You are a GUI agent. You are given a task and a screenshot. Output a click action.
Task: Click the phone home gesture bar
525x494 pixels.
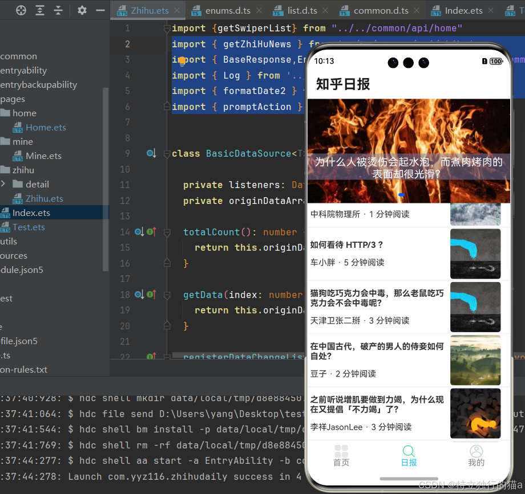click(409, 479)
